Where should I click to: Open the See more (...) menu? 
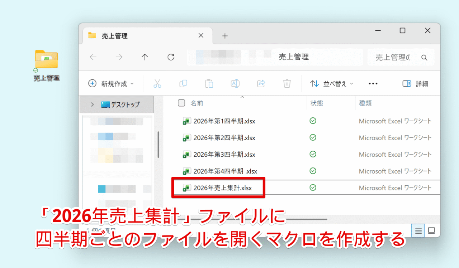[373, 83]
